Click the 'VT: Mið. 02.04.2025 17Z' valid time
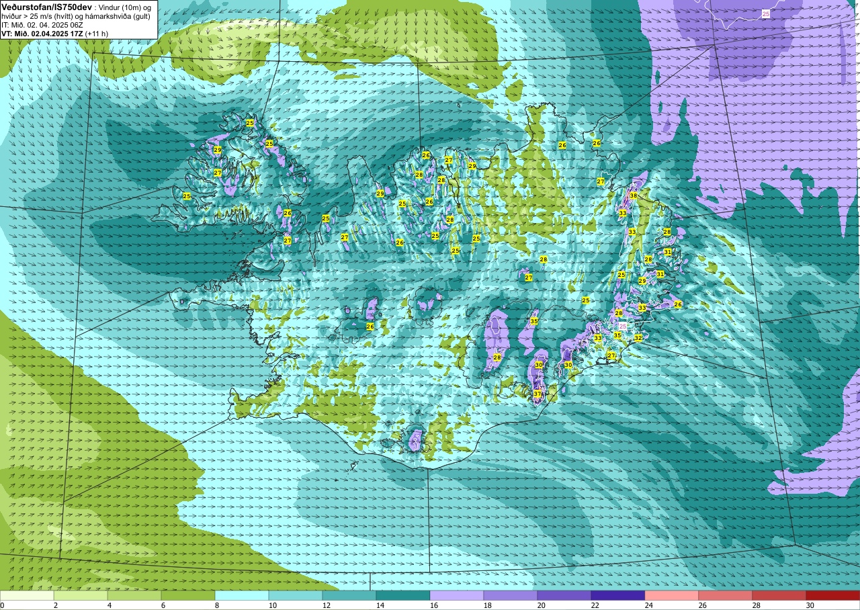860x610 pixels. coord(42,33)
